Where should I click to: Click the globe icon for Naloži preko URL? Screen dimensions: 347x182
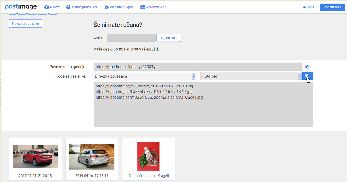click(x=68, y=7)
